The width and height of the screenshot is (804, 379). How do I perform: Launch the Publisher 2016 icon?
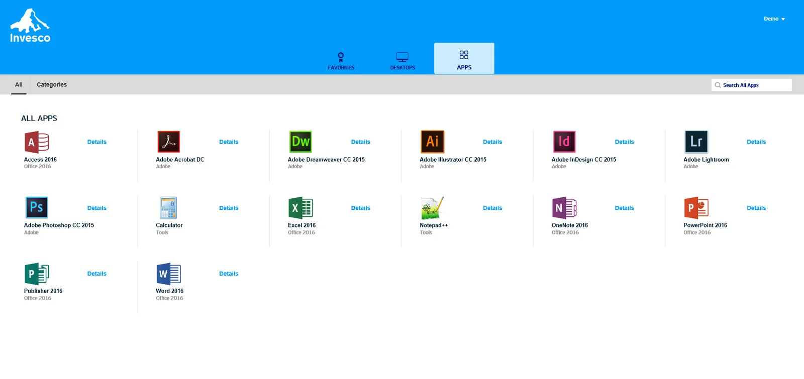37,274
